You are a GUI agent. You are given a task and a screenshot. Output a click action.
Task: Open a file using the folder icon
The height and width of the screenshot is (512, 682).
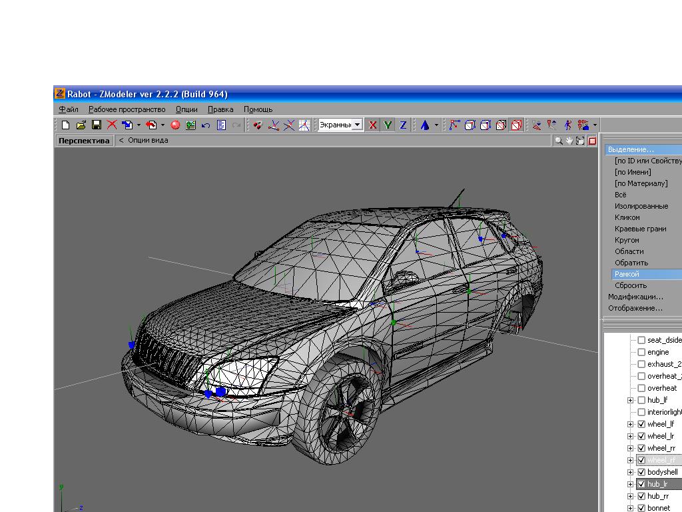click(x=81, y=125)
